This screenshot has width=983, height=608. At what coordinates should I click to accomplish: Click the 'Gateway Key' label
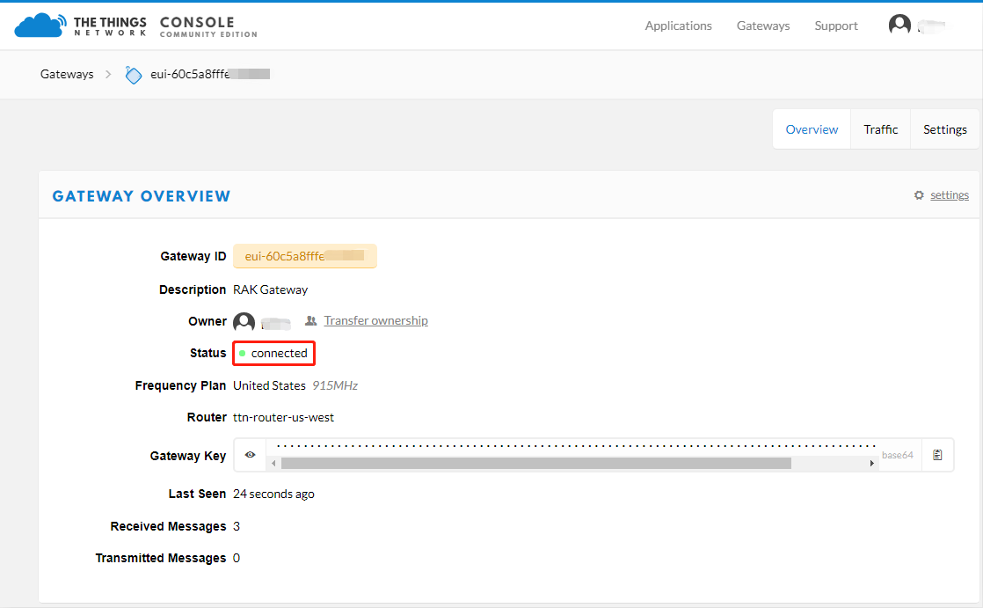(x=188, y=456)
